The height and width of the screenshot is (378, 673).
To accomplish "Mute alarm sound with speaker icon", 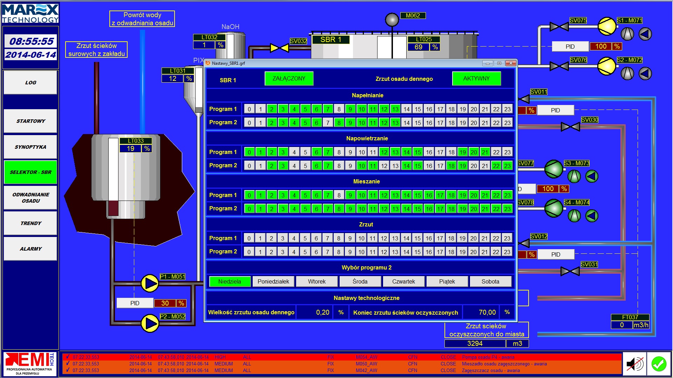I will (634, 364).
